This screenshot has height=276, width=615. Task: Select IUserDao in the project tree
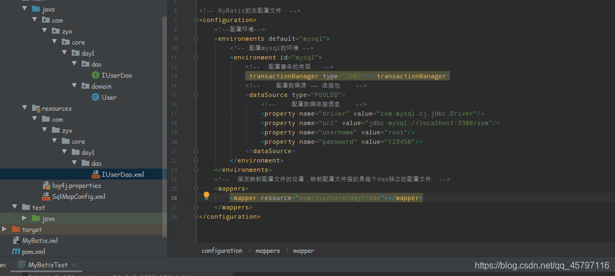pyautogui.click(x=116, y=75)
